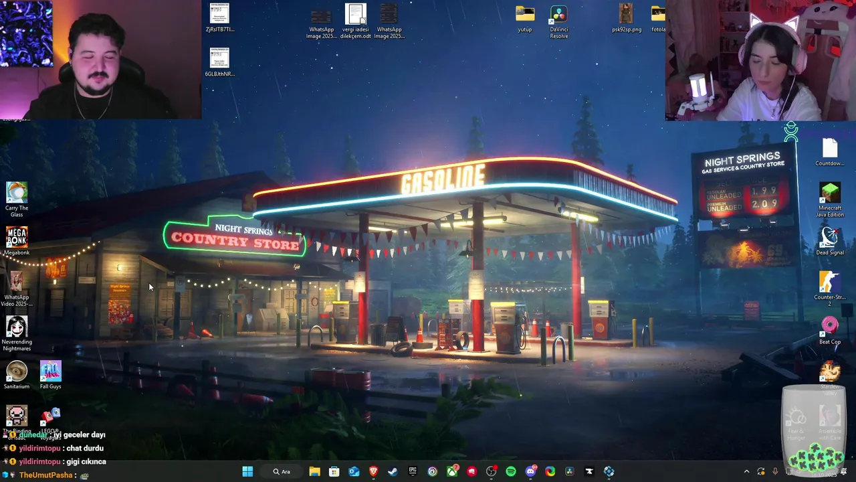This screenshot has width=856, height=482.
Task: Open Ubisoft Connect from the taskbar
Action: pos(432,471)
